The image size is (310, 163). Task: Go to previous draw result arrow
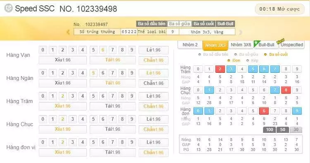68,32
